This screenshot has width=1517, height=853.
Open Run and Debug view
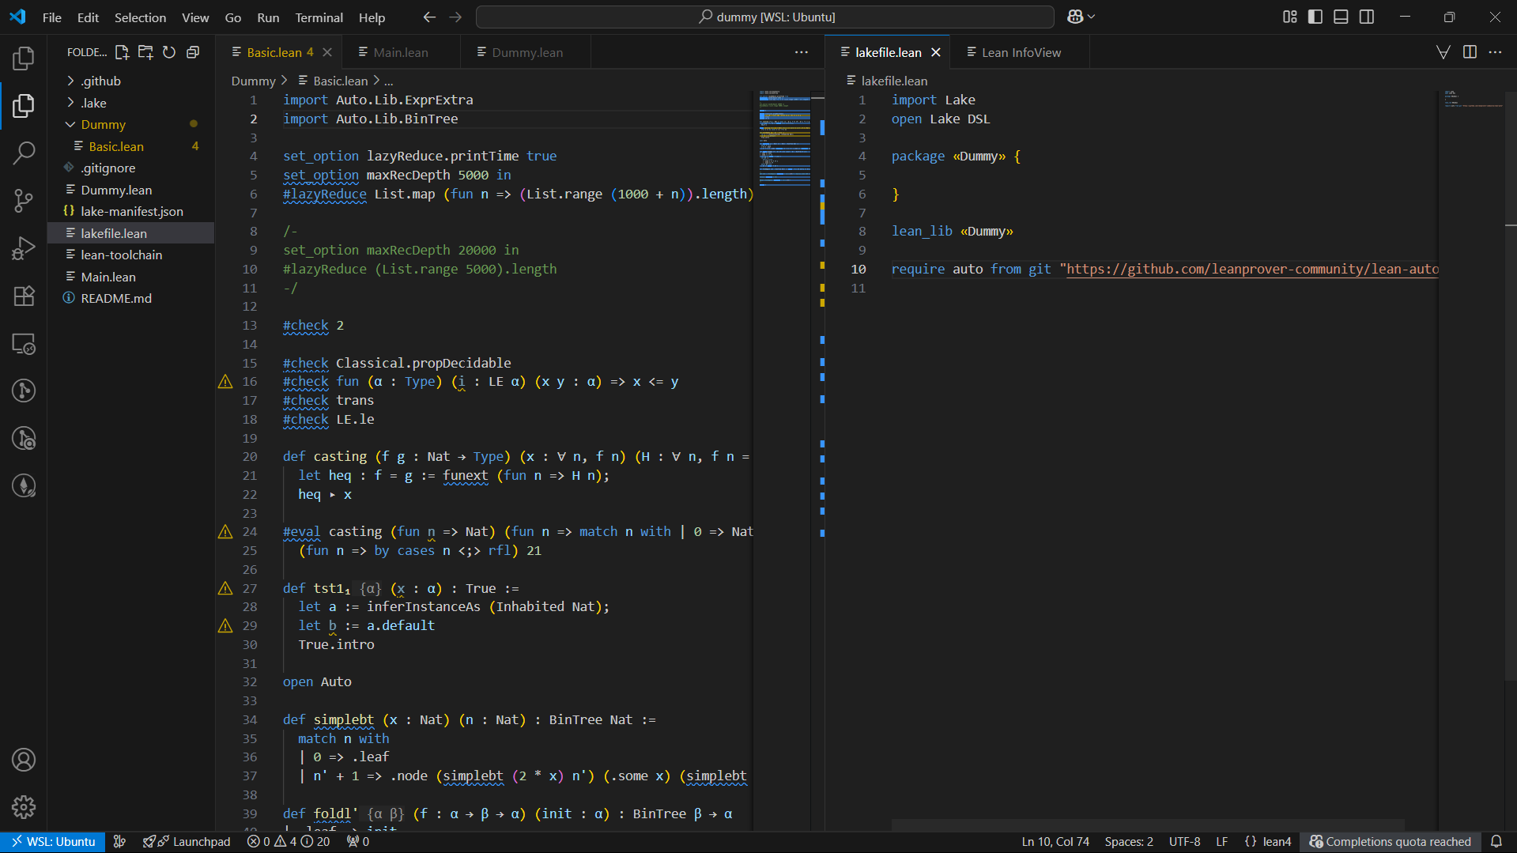point(24,248)
